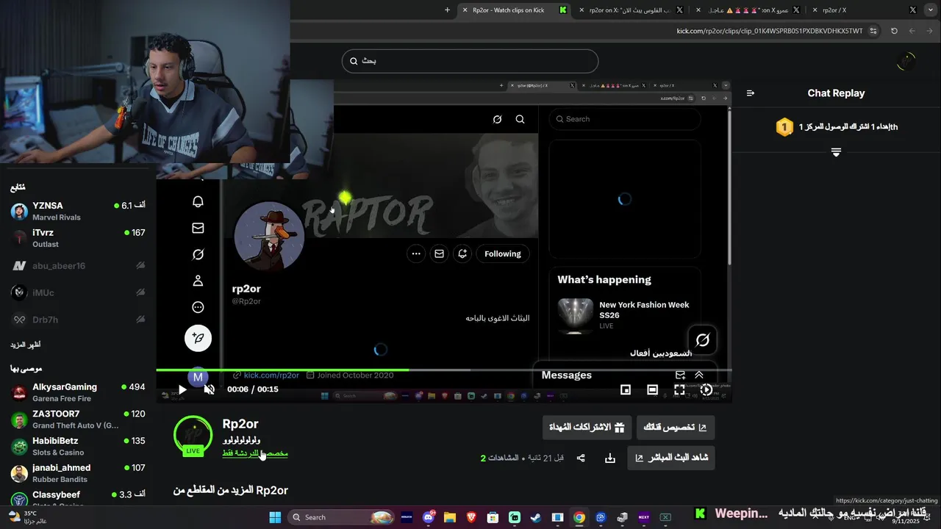The width and height of the screenshot is (941, 529).
Task: Open Classybeef recommended channel
Action: 78,498
